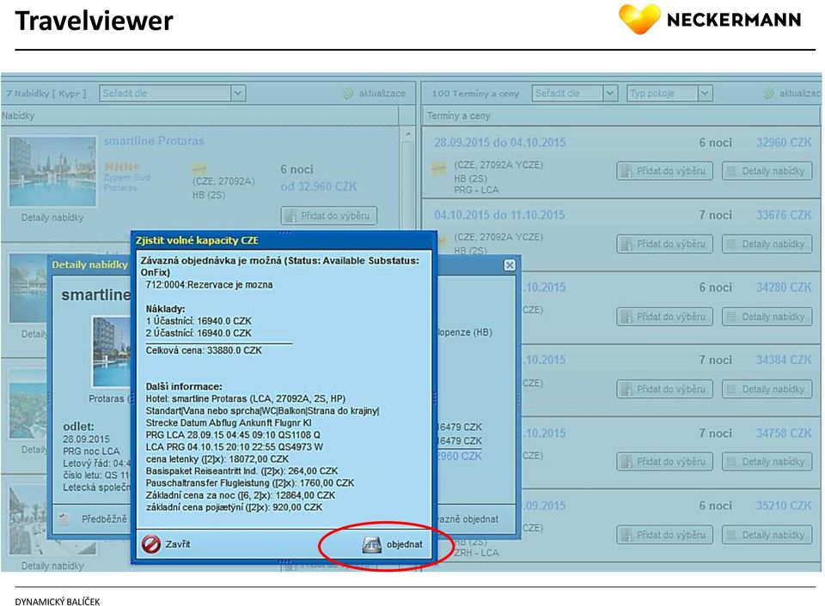This screenshot has height=606, width=825.
Task: Click Přidat do výběru icon for 33676 CZK
Action: [626, 244]
